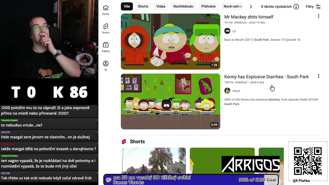Open the Odběry subscriptions icon

coord(106,45)
